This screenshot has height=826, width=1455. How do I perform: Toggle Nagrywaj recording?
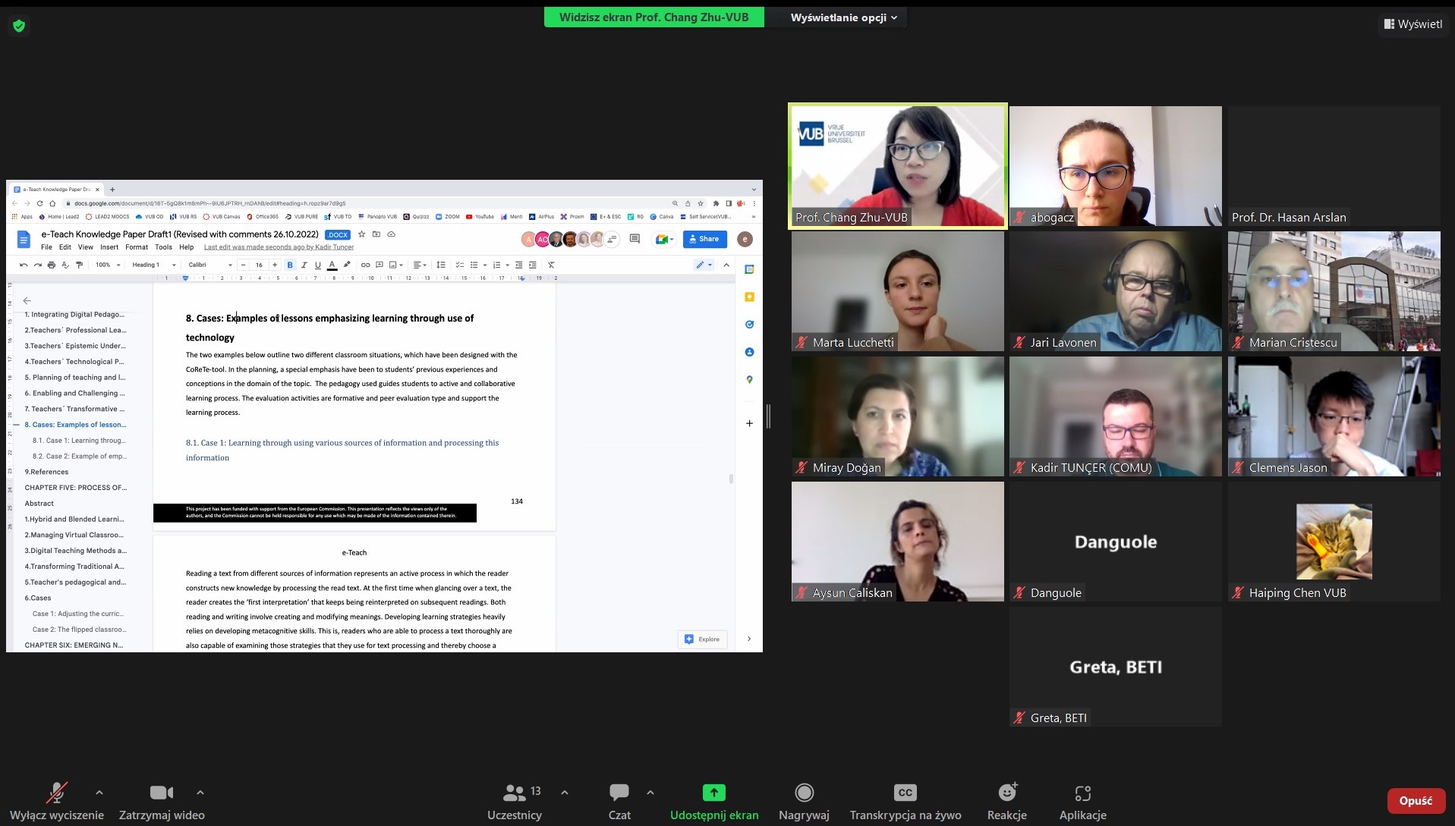(804, 802)
